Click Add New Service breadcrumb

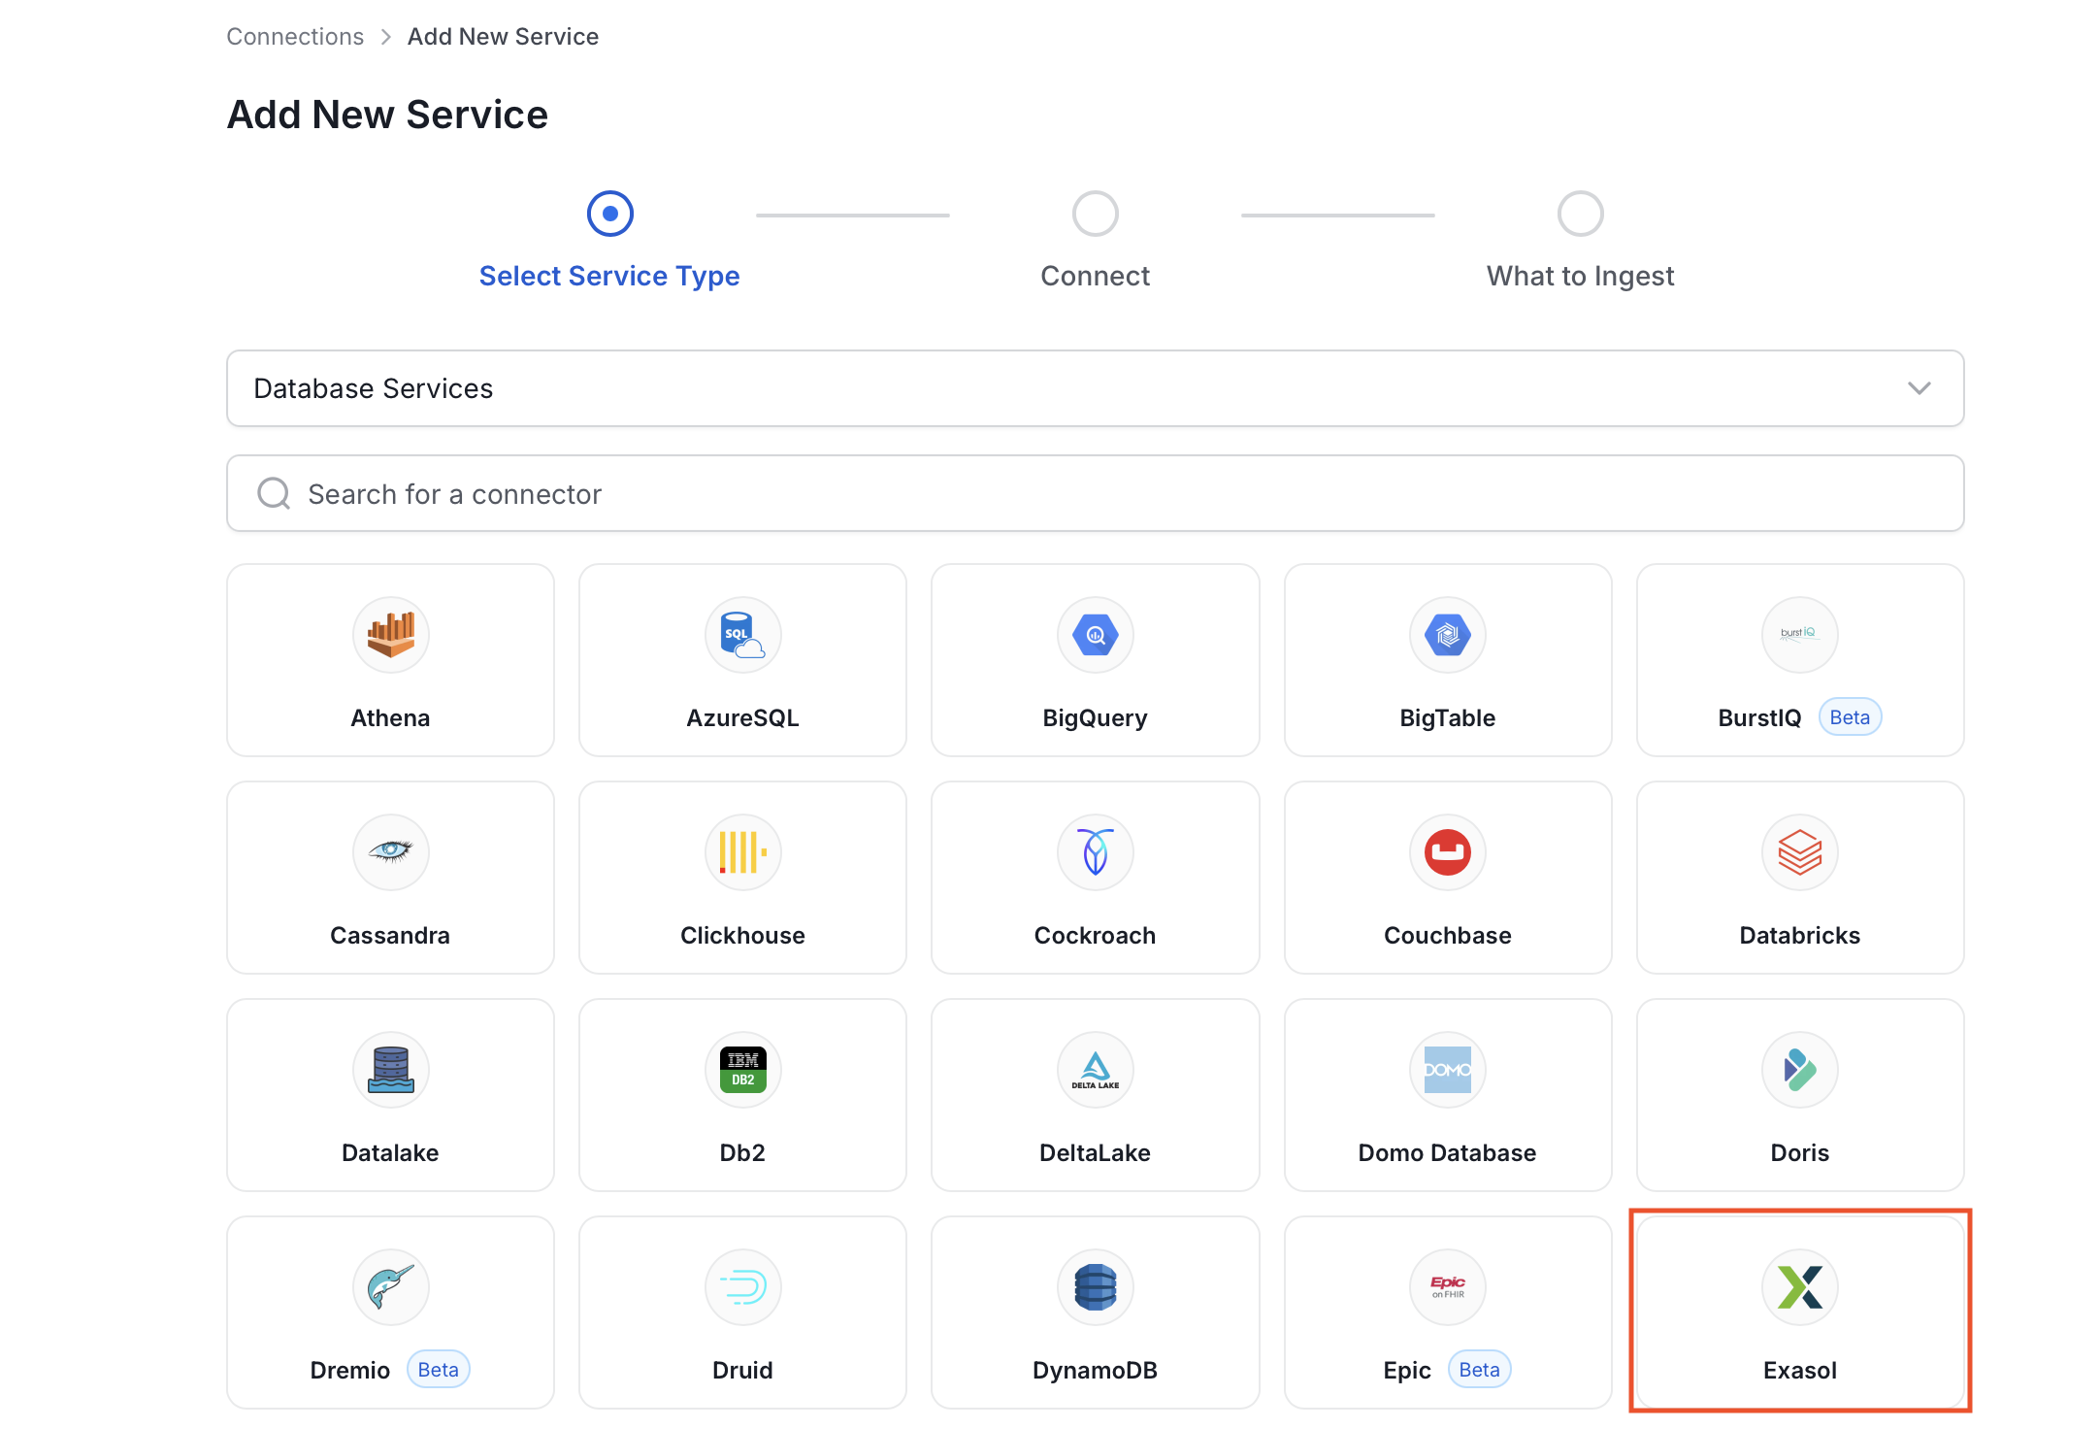[x=503, y=37]
